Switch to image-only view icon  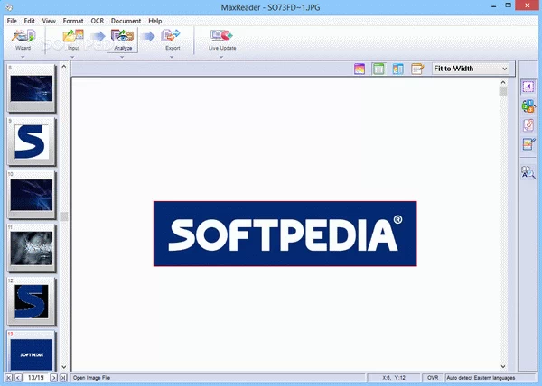[360, 69]
